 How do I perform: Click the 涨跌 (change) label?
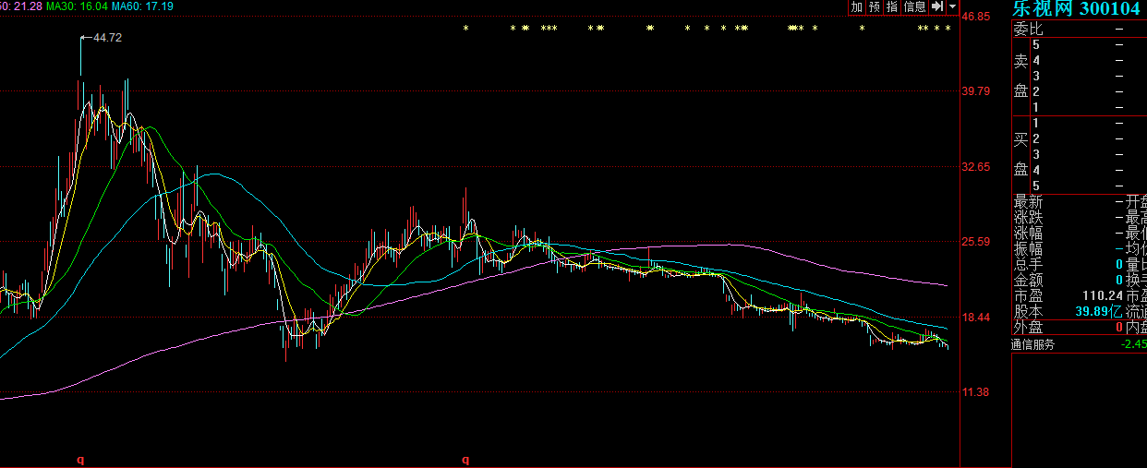1028,218
